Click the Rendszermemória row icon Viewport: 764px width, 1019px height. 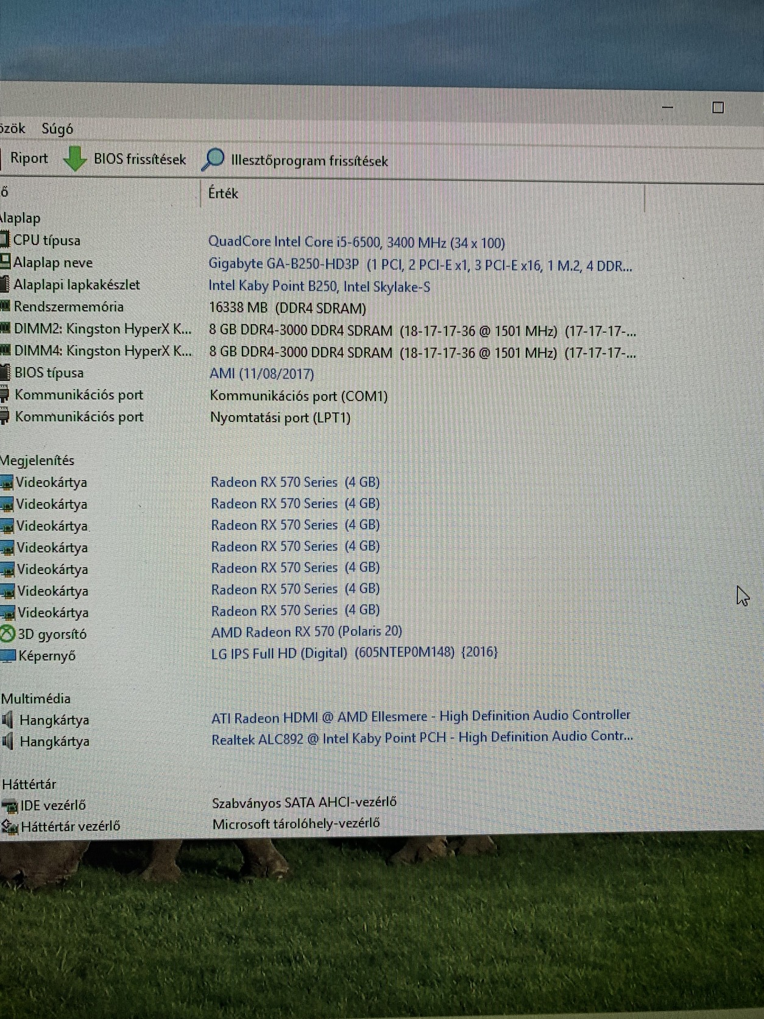[x=5, y=306]
